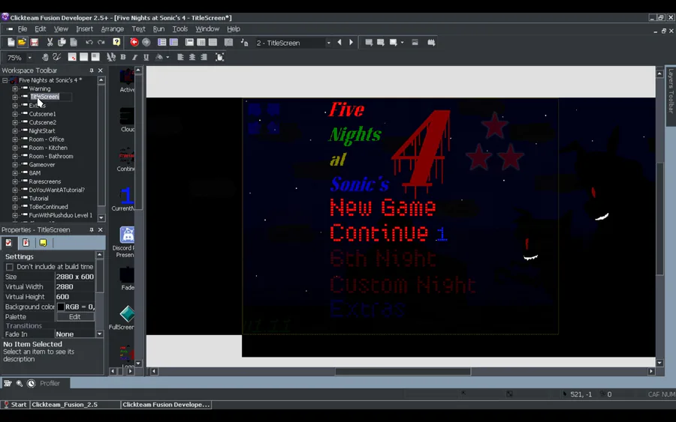Switch to About properties tab
The height and width of the screenshot is (422, 676).
click(x=43, y=243)
